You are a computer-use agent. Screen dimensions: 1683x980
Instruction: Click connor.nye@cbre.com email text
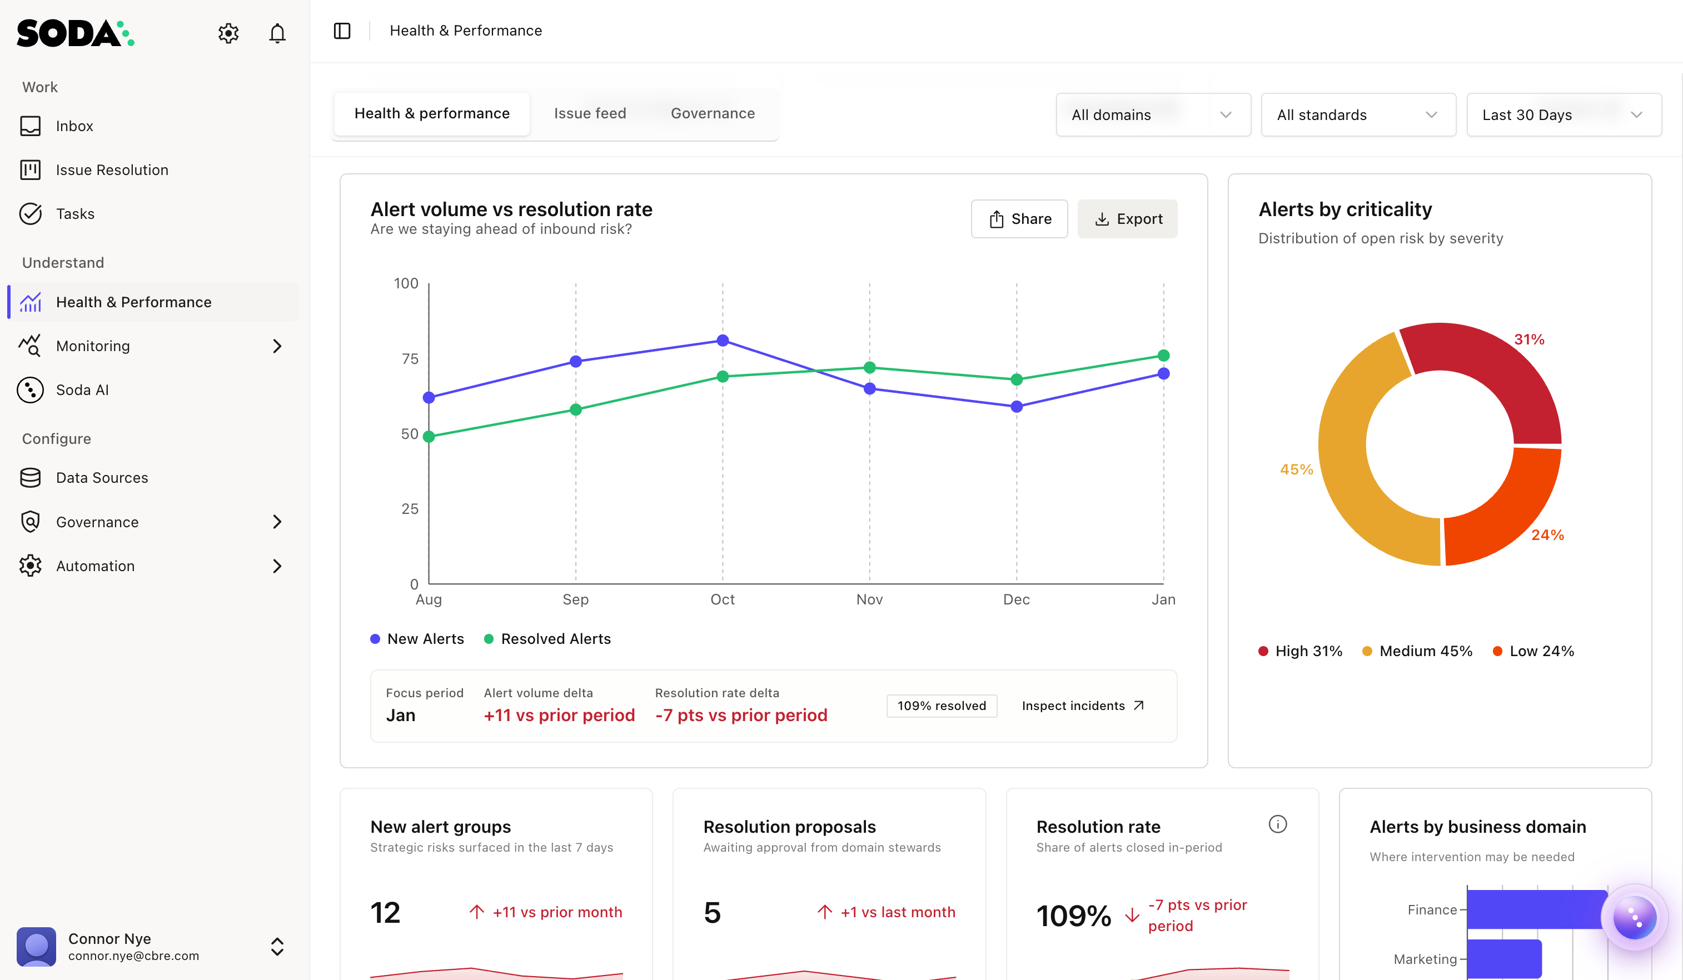133,956
